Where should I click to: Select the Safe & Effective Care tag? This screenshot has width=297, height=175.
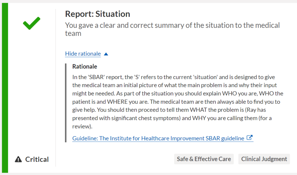coord(204,159)
